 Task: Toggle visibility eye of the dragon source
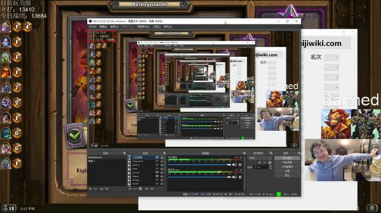157,180
